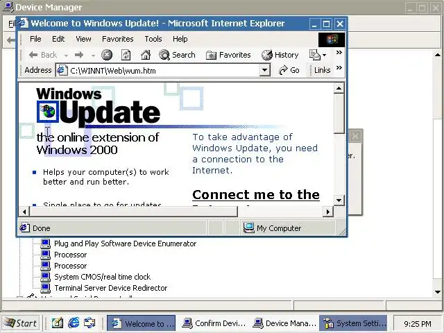The width and height of the screenshot is (444, 333).
Task: Click the Device Manager title bar icon
Action: coord(8,7)
